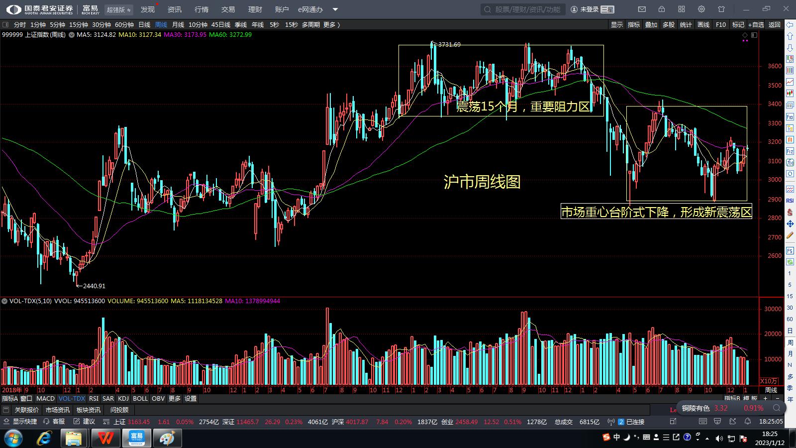
Task: Expand the dropdown arrow after e网通办
Action: click(x=335, y=9)
